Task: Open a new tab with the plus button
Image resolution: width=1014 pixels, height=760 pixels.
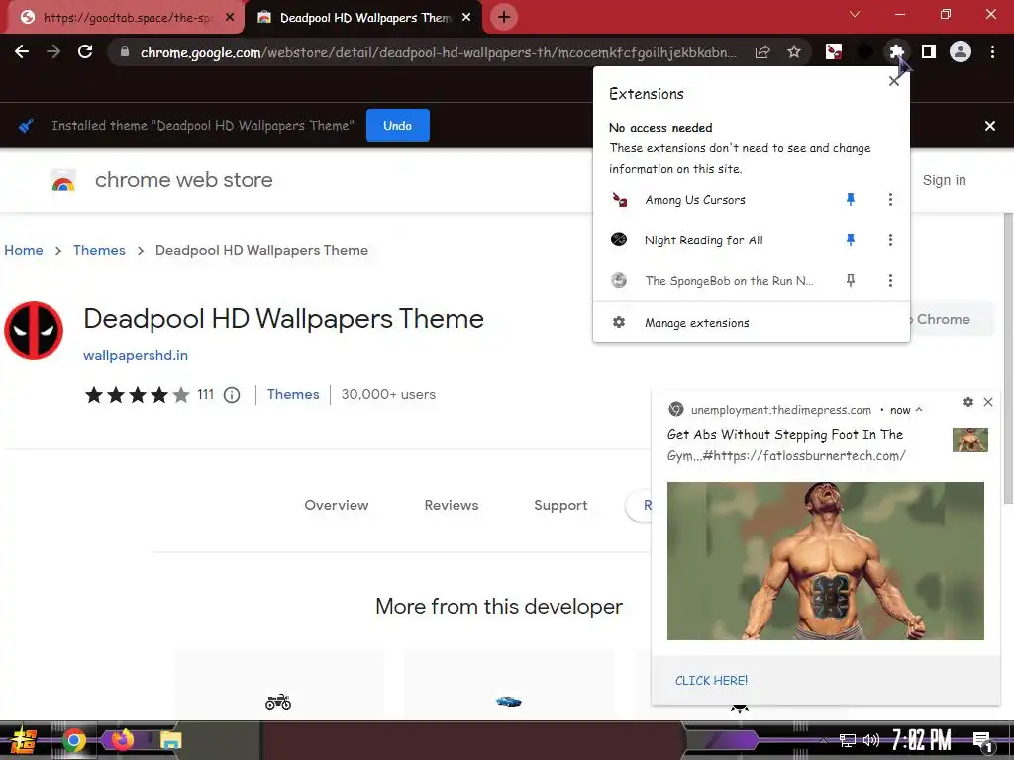Action: coord(504,17)
